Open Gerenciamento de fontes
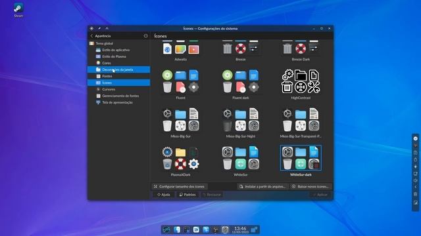421x236 pixels. (x=118, y=96)
